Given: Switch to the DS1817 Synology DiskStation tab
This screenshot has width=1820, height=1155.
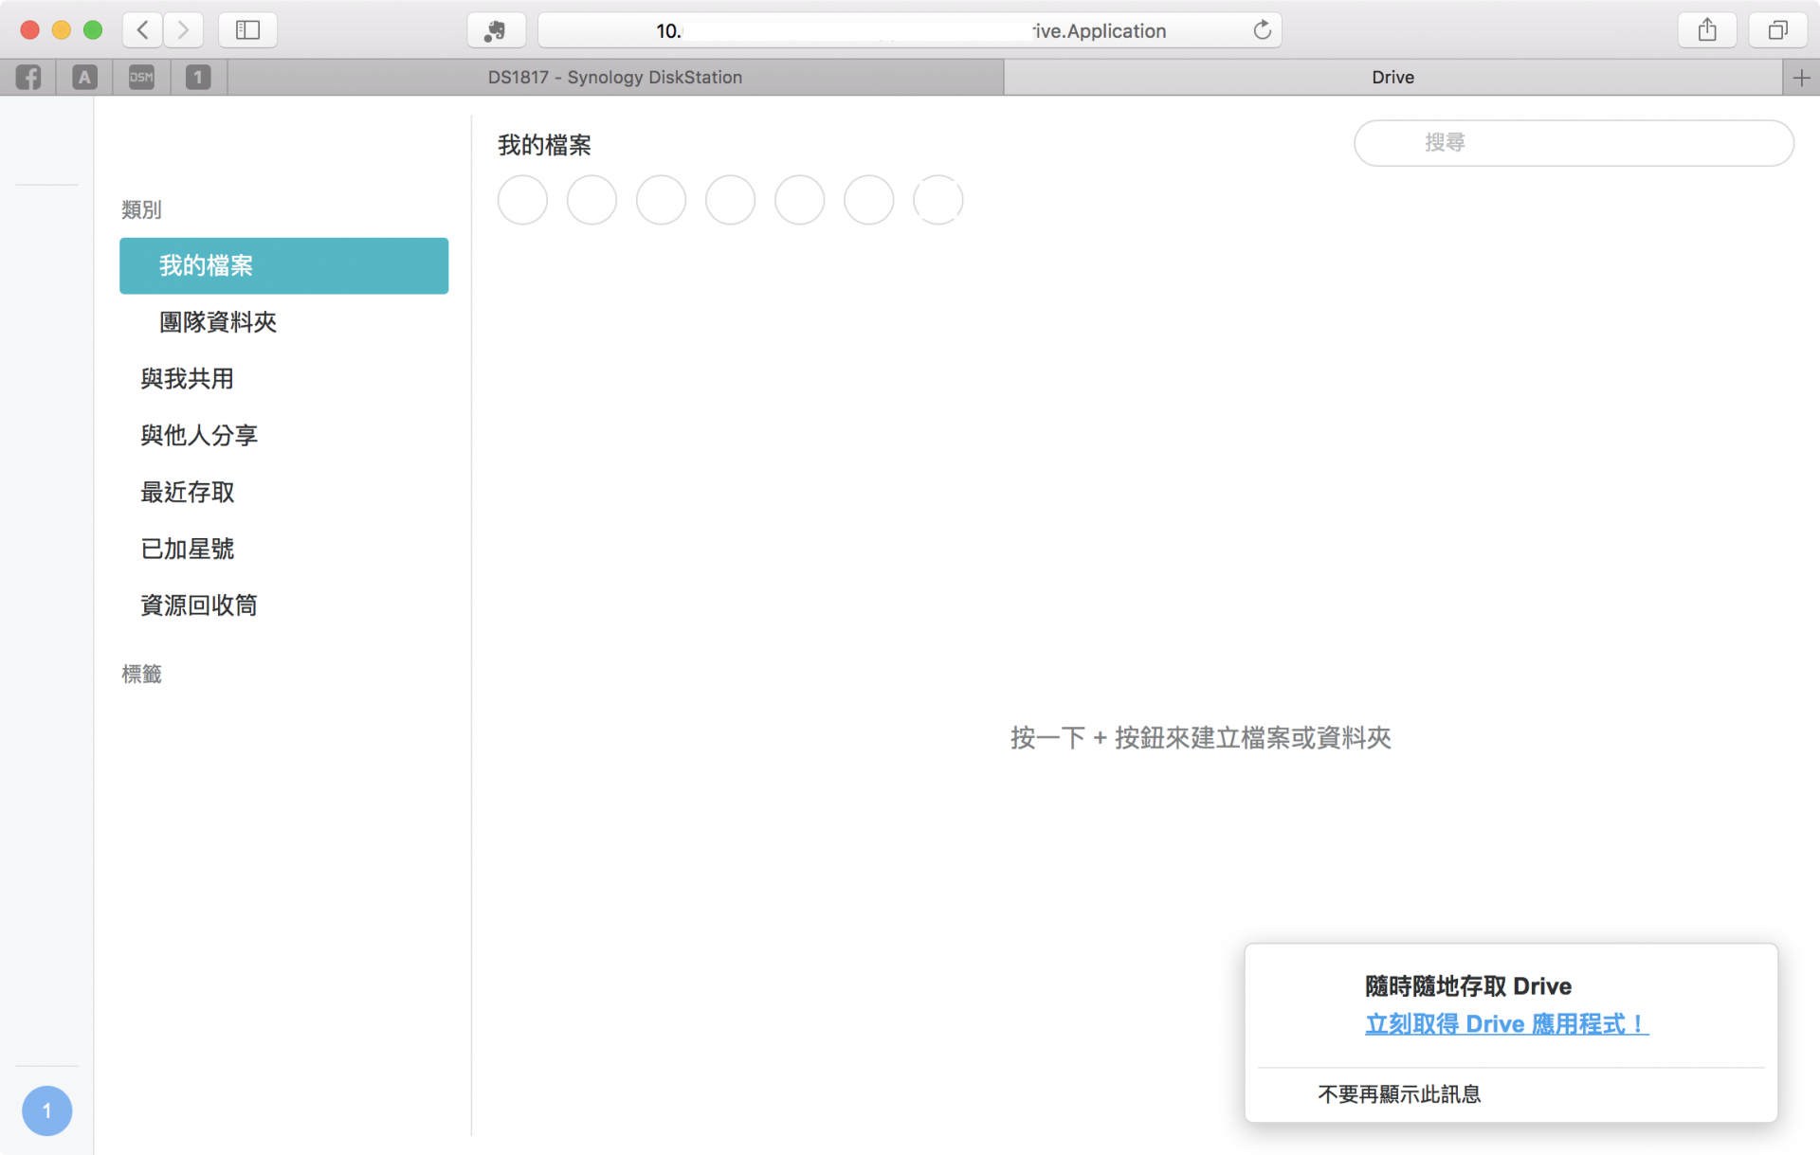Looking at the screenshot, I should pyautogui.click(x=614, y=78).
